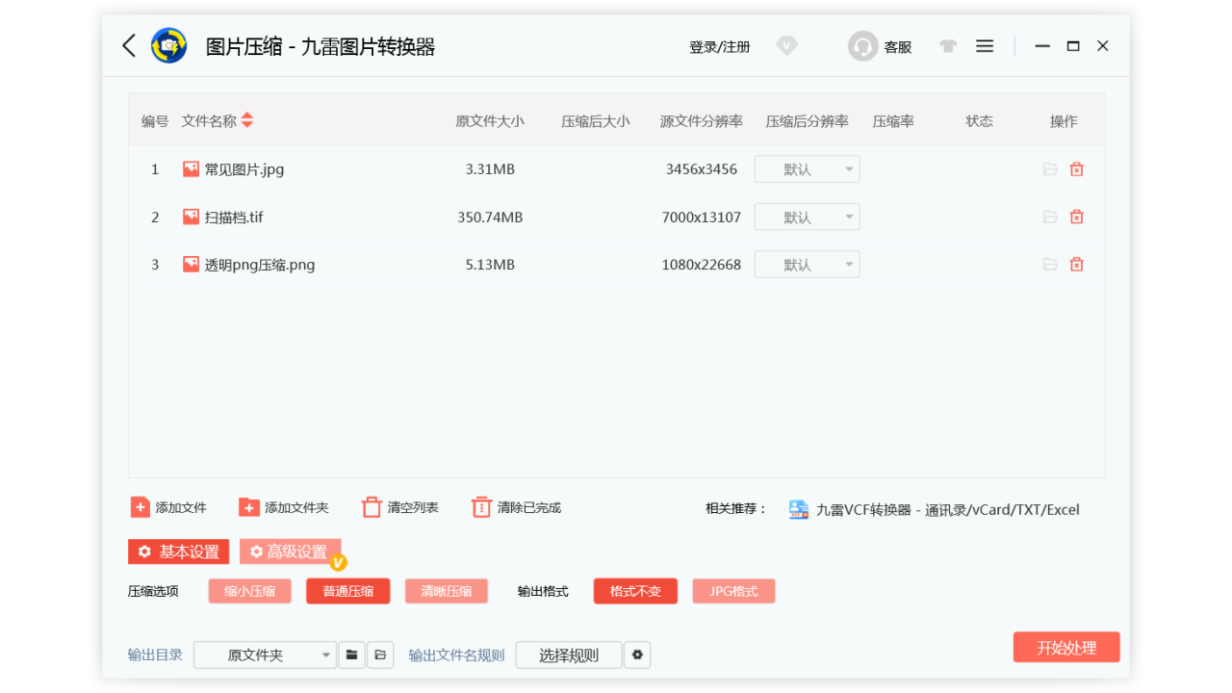Click the gear icon beside 选择规则
Image resolution: width=1232 pixels, height=693 pixels.
637,654
